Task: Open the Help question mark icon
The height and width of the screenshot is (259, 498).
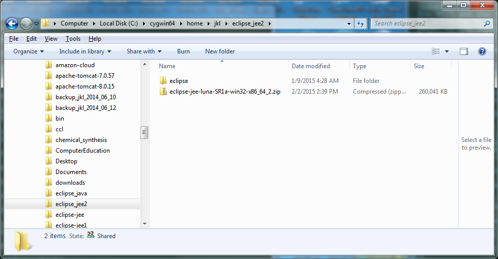Action: point(482,51)
